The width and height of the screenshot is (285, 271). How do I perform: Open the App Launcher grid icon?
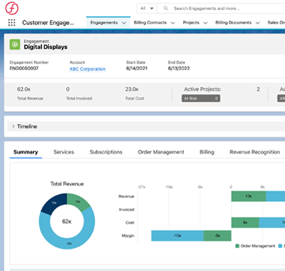pos(11,23)
